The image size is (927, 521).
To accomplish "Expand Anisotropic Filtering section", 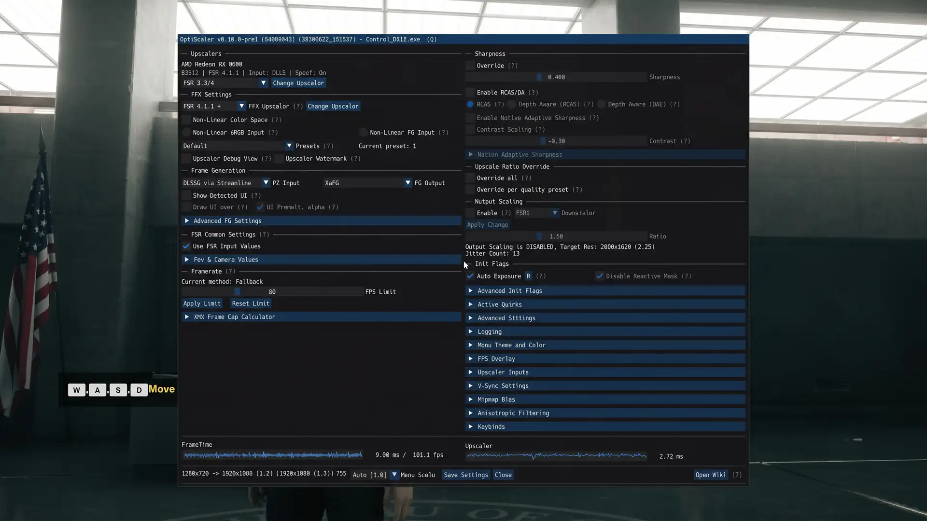I will point(605,413).
